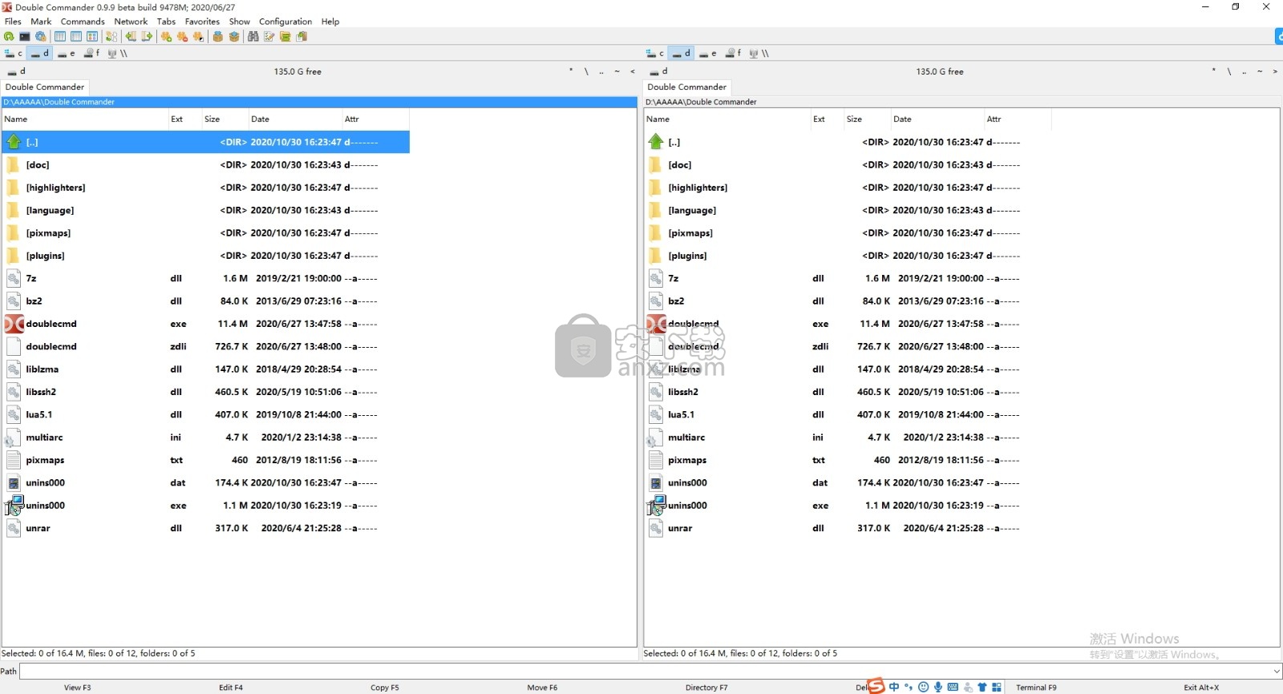The width and height of the screenshot is (1283, 694).
Task: Click the Swap panels toolbar icon
Action: [111, 37]
